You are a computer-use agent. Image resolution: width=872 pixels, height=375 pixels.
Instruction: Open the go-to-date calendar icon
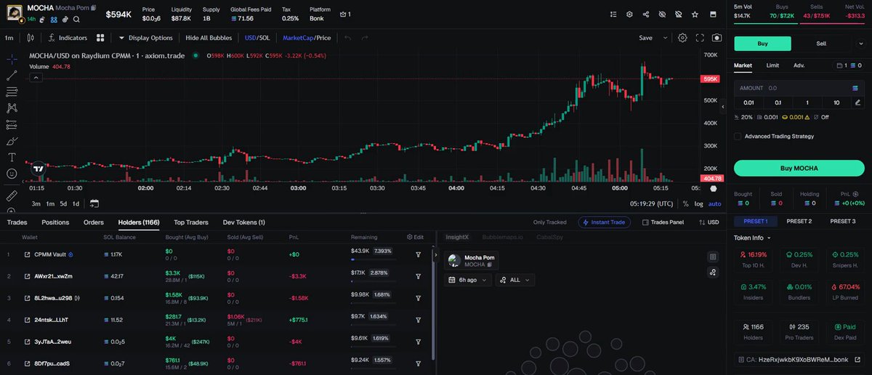tap(94, 203)
